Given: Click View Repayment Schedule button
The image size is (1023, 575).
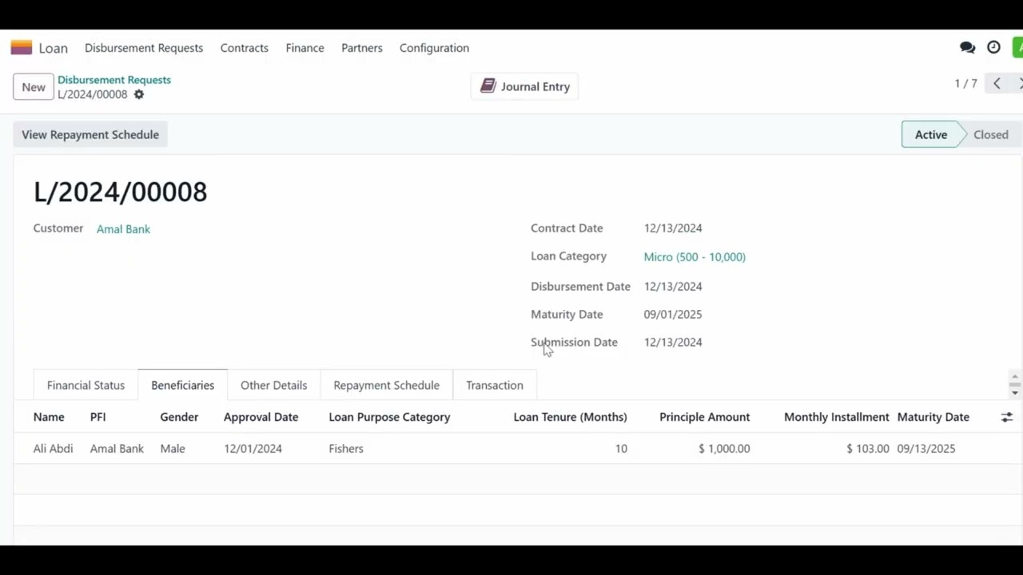Looking at the screenshot, I should 90,134.
